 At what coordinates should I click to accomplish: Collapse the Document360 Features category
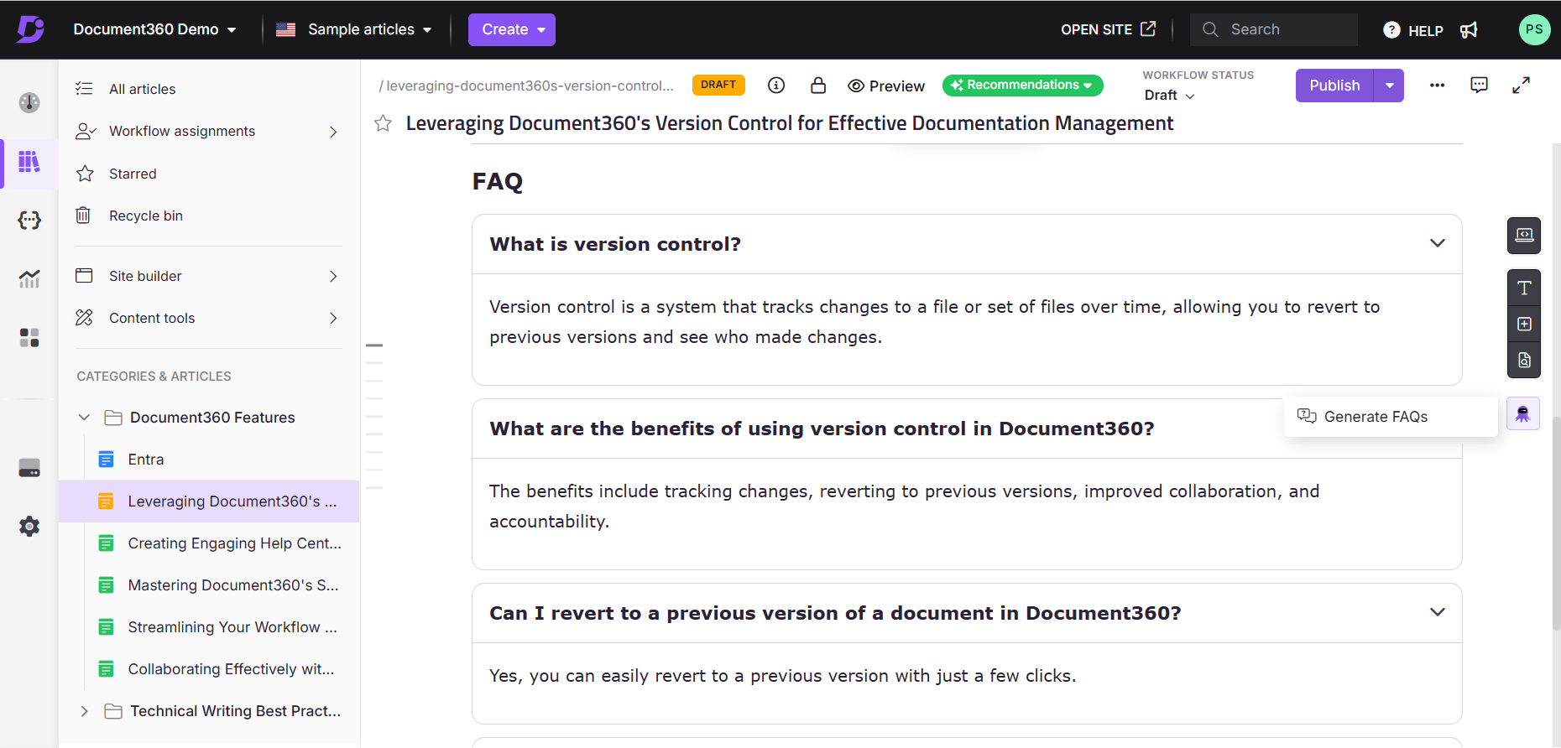pos(84,418)
